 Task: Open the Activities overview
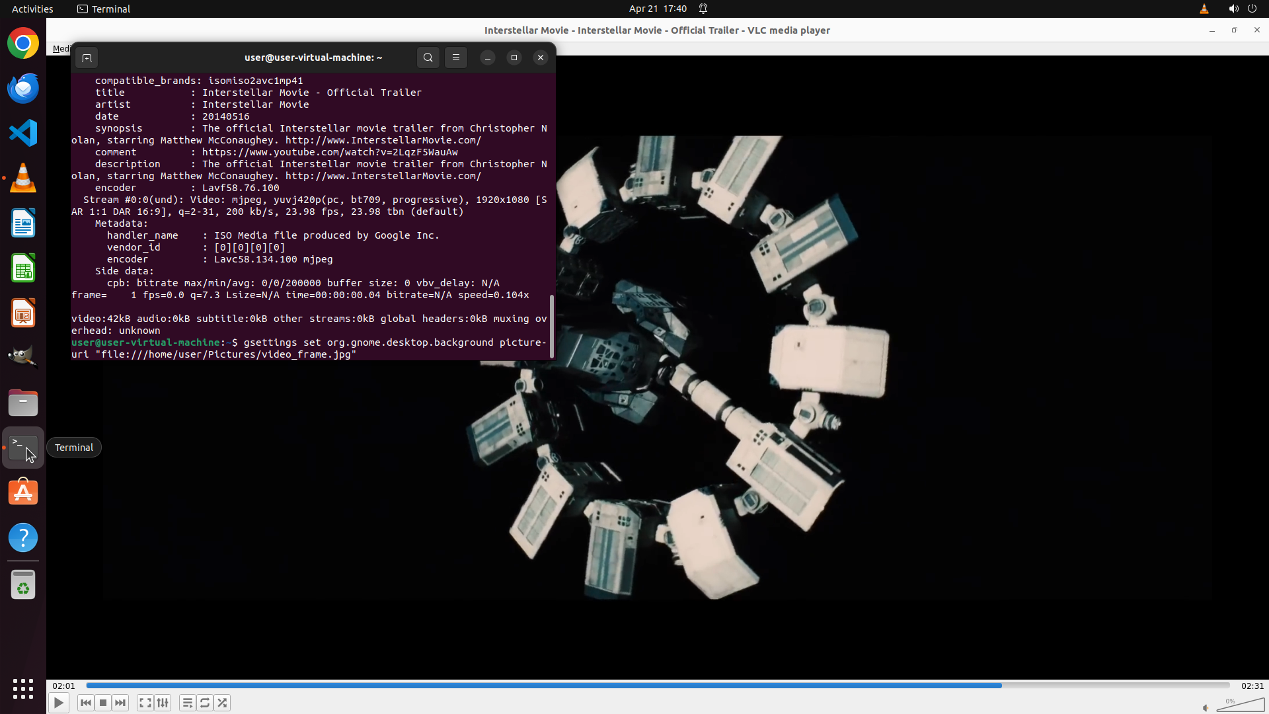[32, 9]
